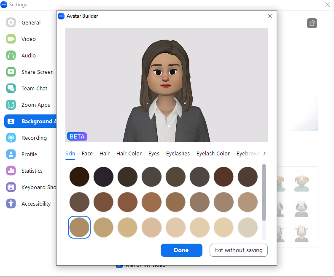Viewport: 334px width, 277px height.
Task: Click the Accessibility icon
Action: coord(11,204)
